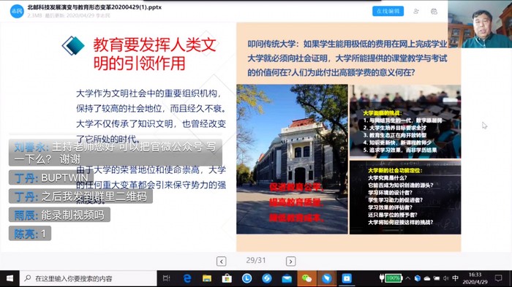The height and width of the screenshot is (287, 512).
Task: Click the blue user avatar icon
Action: click(17, 11)
